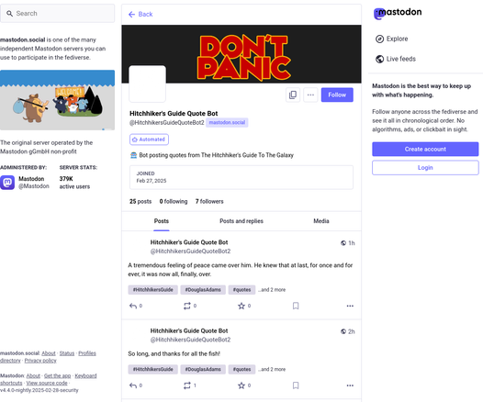Screen dimensions: 483x402
Task: Open #HitchhikersGuide tag on the 2h post
Action: click(x=152, y=369)
